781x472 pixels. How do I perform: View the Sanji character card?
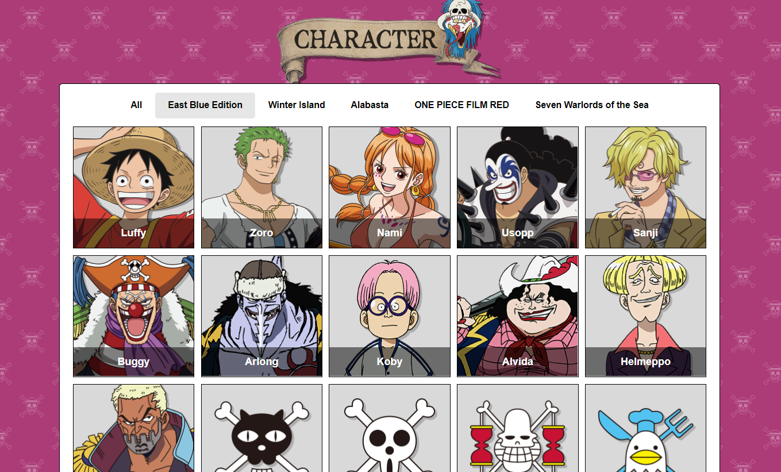[645, 187]
